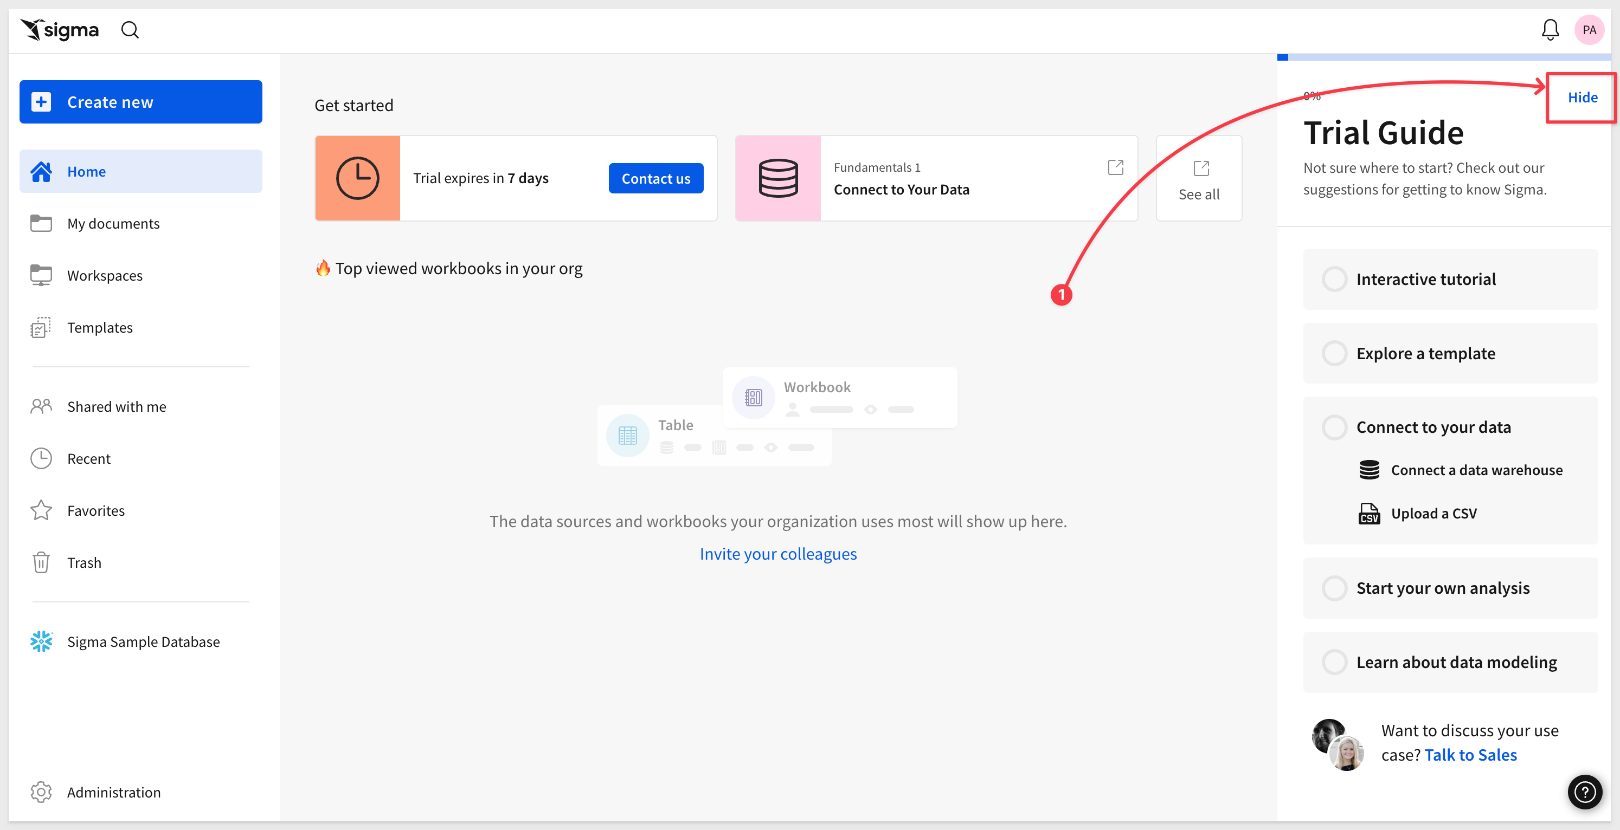Click the Trash bin icon
Image resolution: width=1620 pixels, height=830 pixels.
pos(42,562)
